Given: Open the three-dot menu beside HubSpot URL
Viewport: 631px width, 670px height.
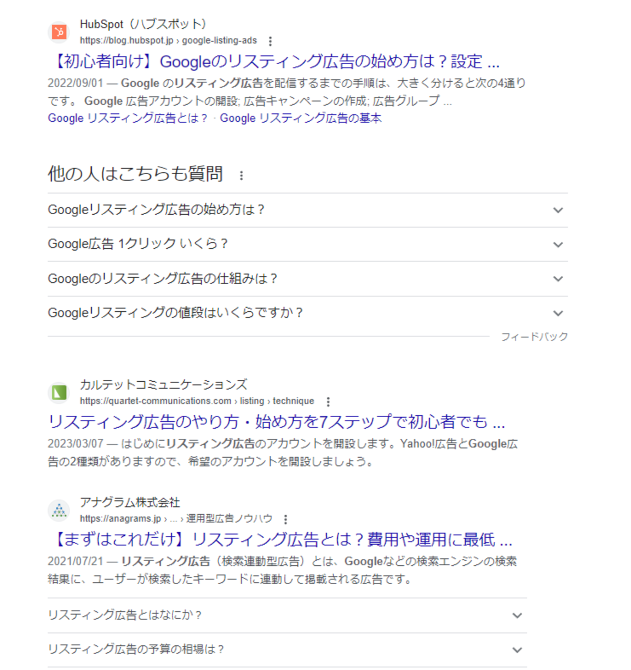Looking at the screenshot, I should (270, 41).
